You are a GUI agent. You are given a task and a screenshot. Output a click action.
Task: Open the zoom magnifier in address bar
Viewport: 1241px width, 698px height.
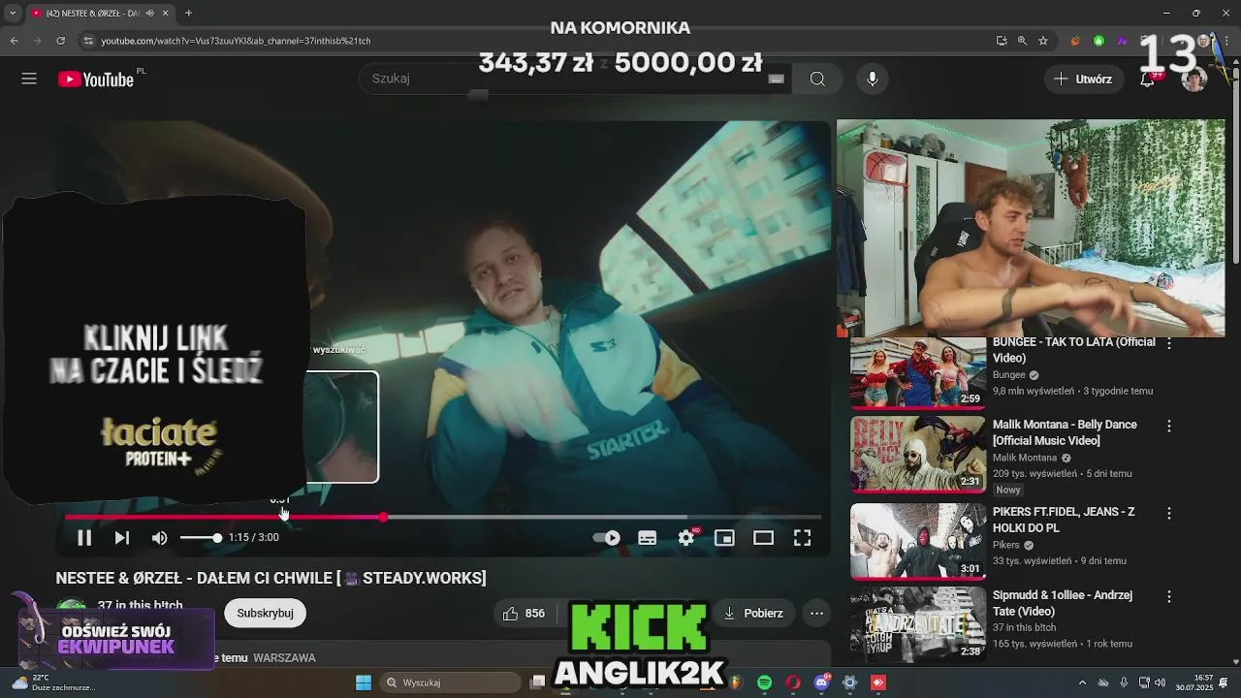coord(1022,41)
